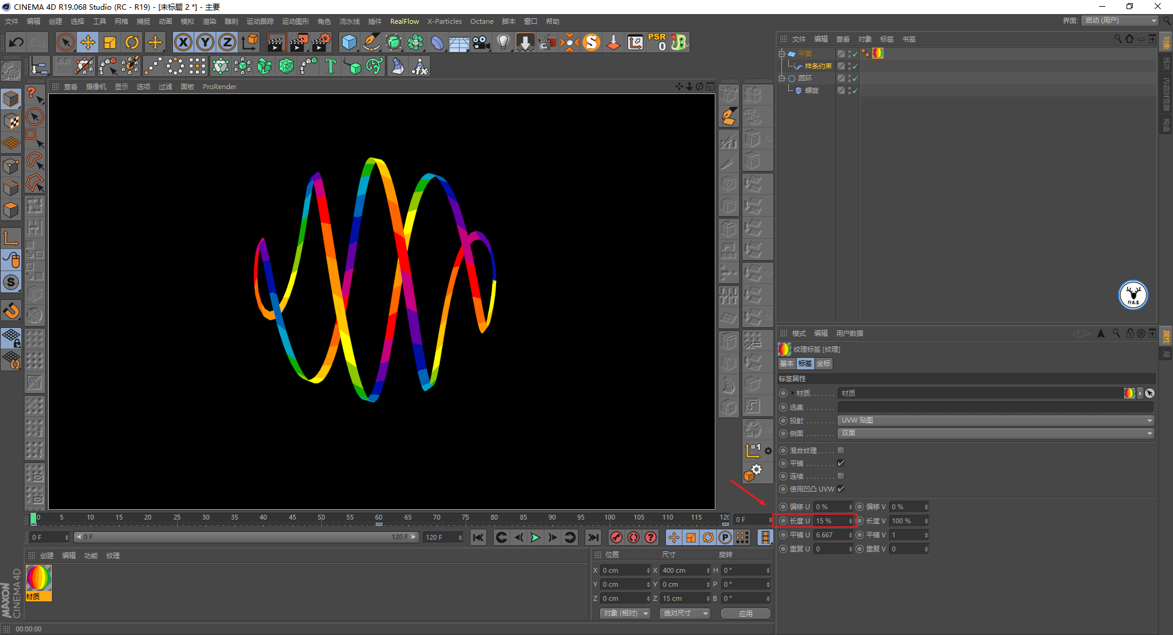
Task: Add a camera object
Action: (481, 42)
